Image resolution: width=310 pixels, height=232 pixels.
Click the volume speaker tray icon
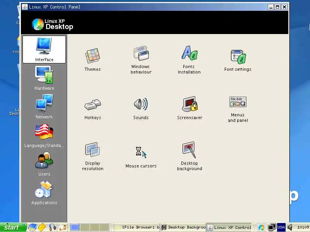point(290,227)
